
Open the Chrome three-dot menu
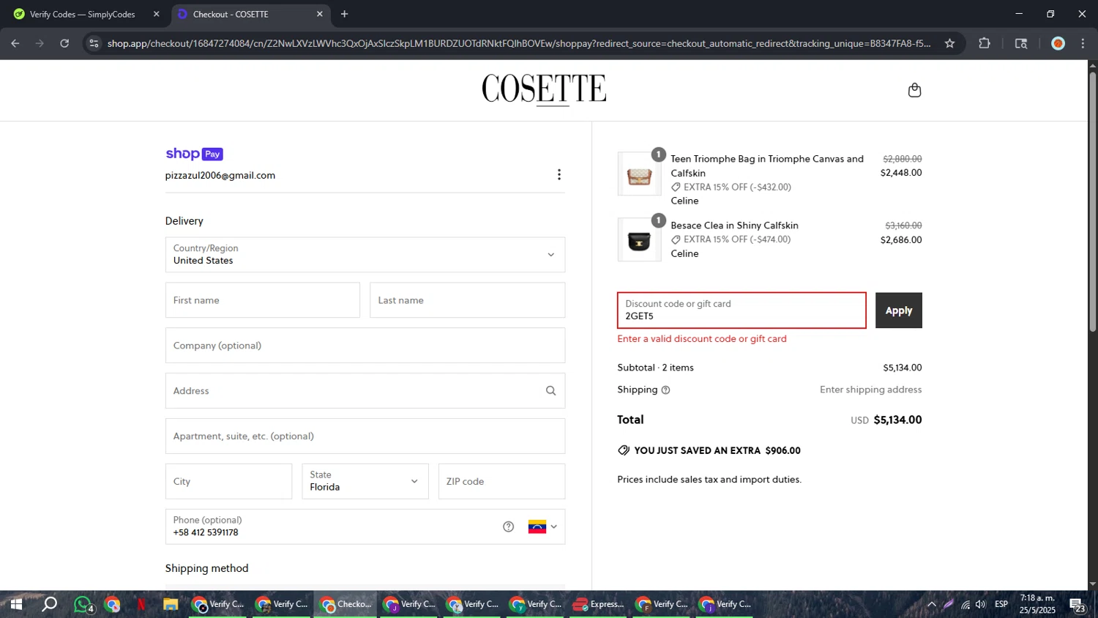(x=1083, y=43)
